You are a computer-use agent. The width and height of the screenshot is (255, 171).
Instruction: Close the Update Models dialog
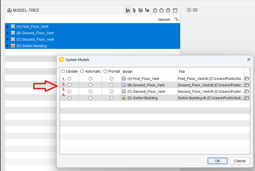point(249,59)
